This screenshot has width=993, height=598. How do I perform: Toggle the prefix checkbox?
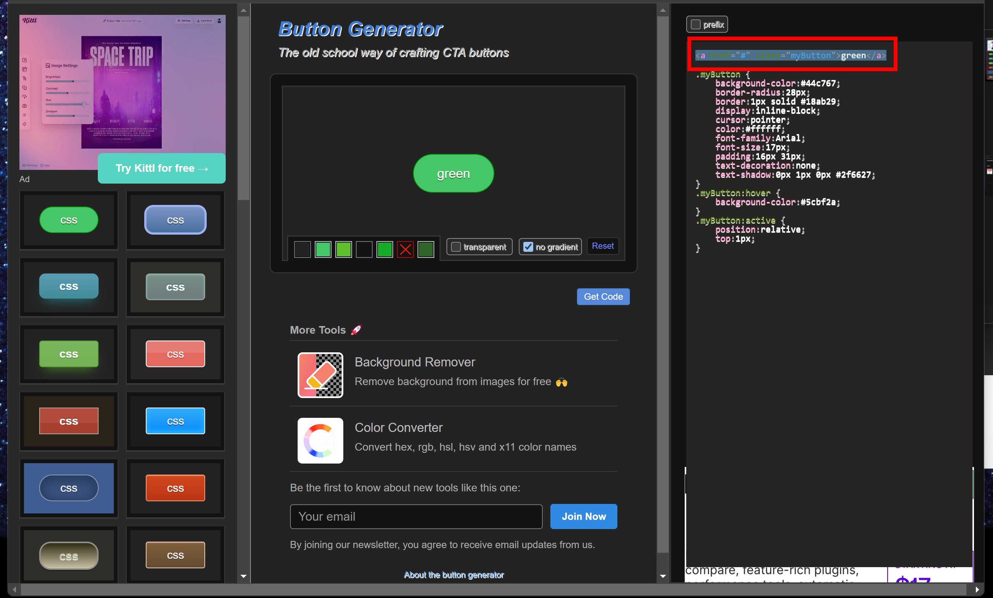[x=695, y=25]
